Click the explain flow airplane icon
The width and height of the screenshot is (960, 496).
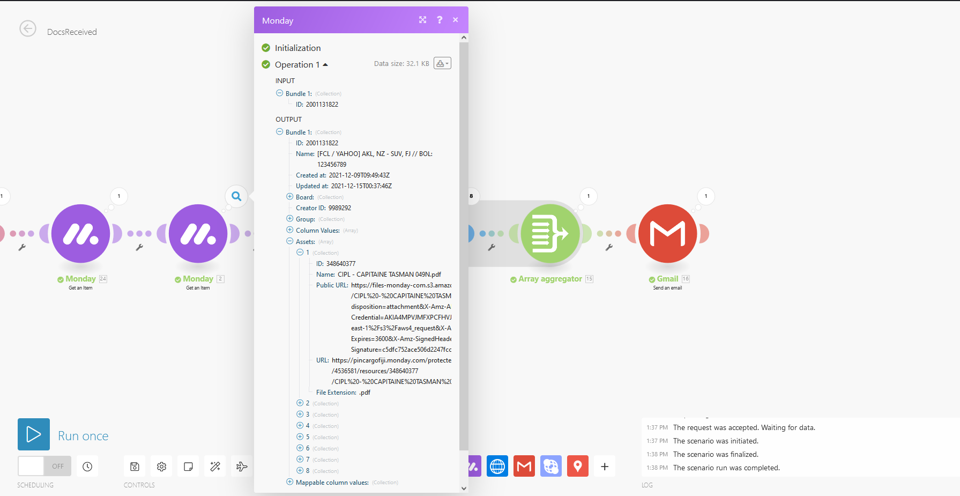[x=242, y=467]
